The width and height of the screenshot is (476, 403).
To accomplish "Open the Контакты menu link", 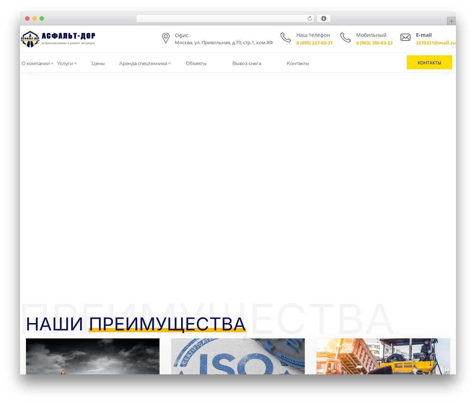I will [x=298, y=64].
